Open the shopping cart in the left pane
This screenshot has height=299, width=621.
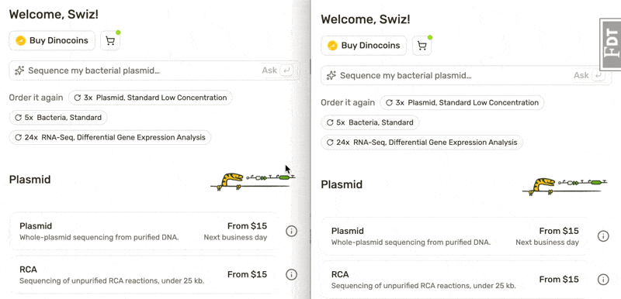[110, 41]
